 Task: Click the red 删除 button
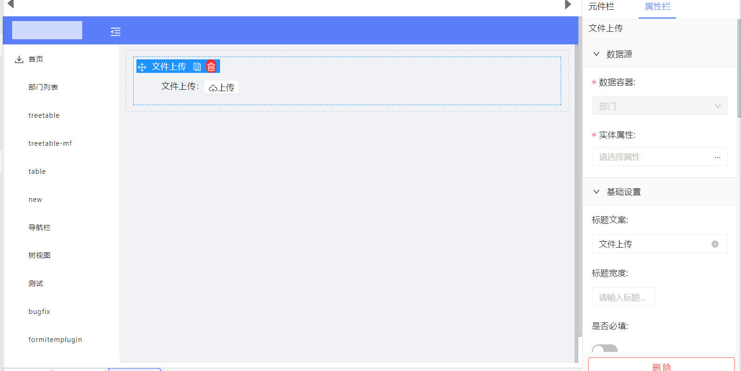(661, 365)
